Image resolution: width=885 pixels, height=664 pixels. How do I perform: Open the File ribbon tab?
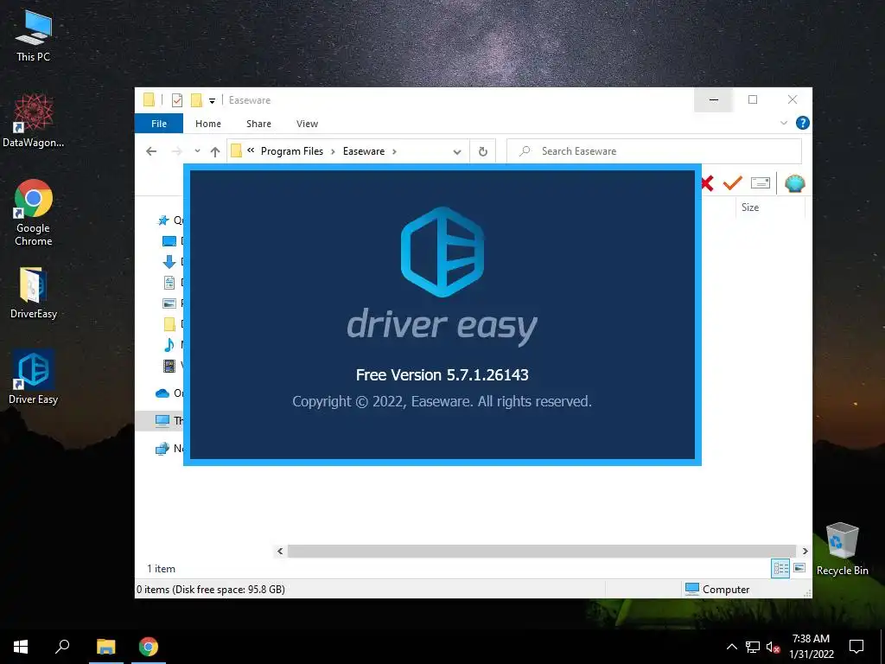pos(159,124)
